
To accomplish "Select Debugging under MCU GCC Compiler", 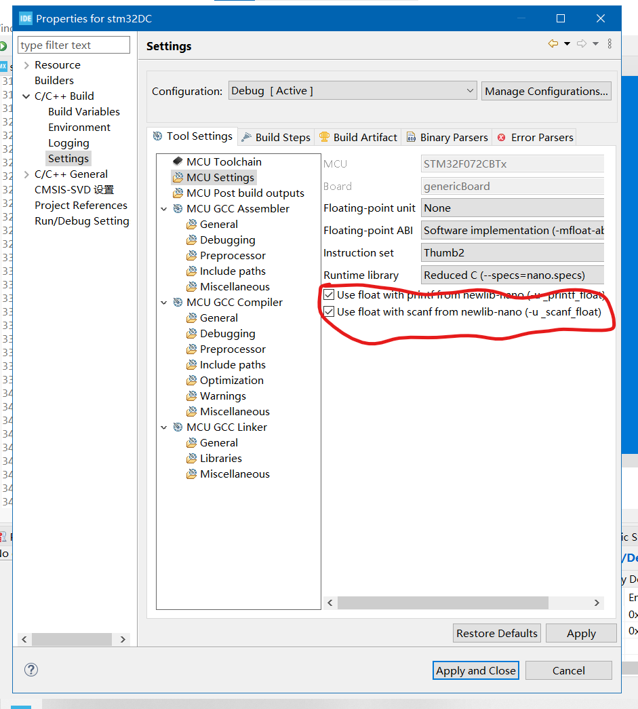I will (x=228, y=334).
